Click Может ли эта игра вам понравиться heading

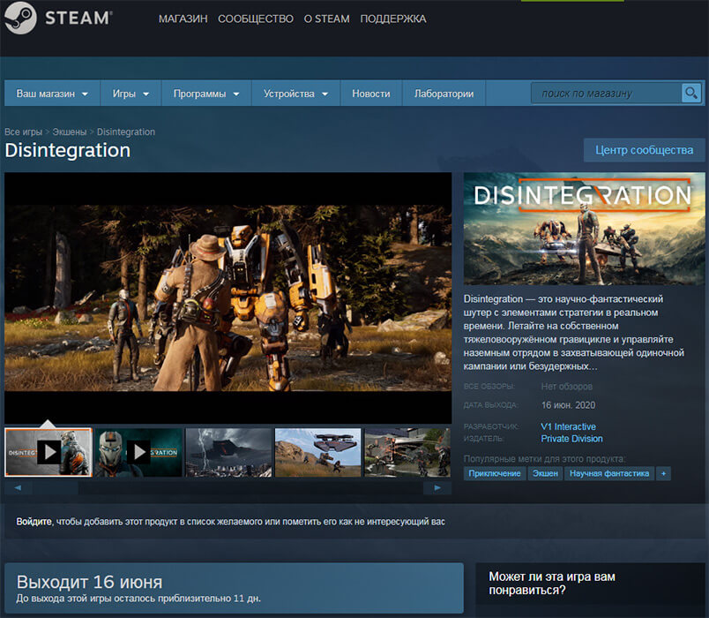[x=552, y=584]
